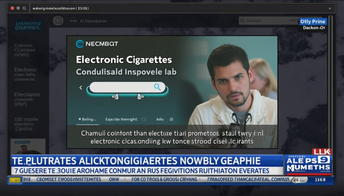Click the "1368" ticker value
The image size is (344, 196).
pos(320,179)
